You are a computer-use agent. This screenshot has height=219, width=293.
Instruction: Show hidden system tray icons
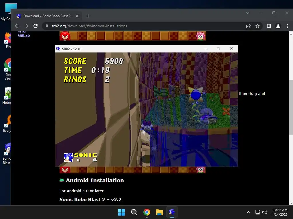249,212
